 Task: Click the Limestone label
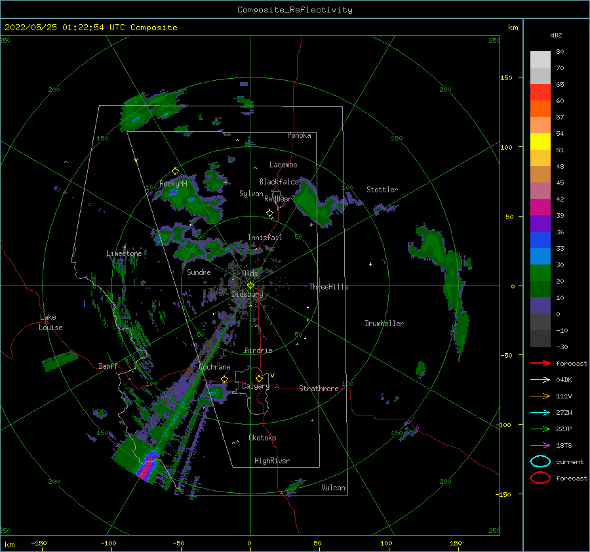pyautogui.click(x=124, y=253)
